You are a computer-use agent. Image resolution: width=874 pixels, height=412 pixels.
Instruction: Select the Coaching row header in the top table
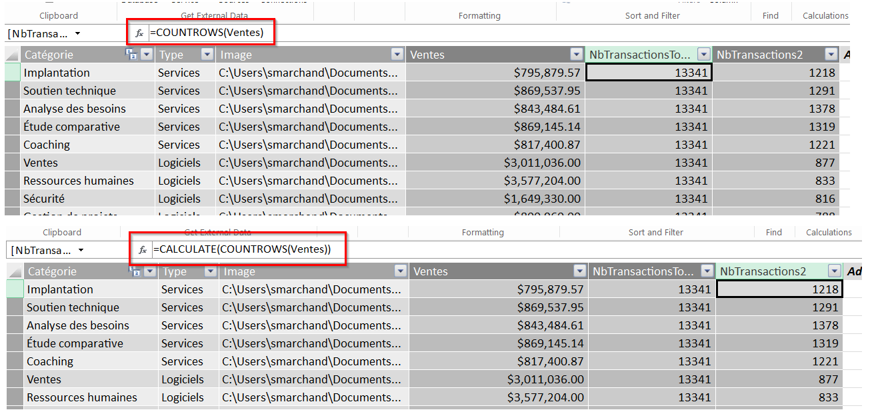click(x=13, y=145)
